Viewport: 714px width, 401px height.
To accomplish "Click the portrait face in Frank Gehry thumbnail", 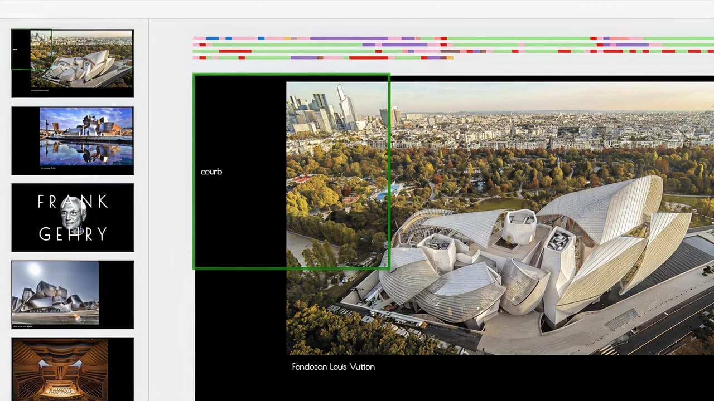I will pos(73,214).
